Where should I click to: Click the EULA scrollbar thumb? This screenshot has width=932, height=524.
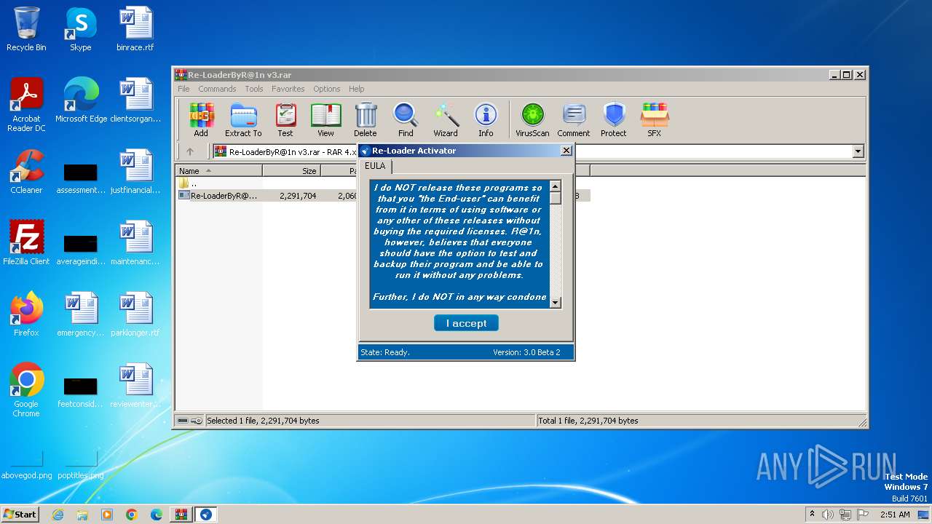click(x=556, y=198)
